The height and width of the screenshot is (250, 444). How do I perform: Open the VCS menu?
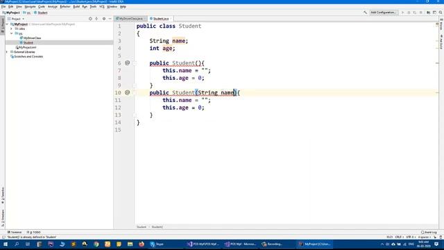pos(102,6)
